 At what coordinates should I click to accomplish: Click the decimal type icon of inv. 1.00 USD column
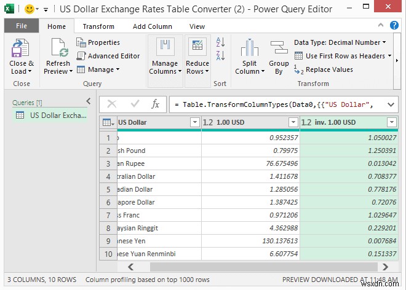click(x=306, y=122)
